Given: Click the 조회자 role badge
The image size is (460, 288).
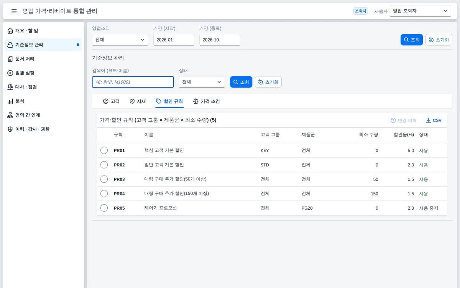Looking at the screenshot, I should tap(360, 11).
